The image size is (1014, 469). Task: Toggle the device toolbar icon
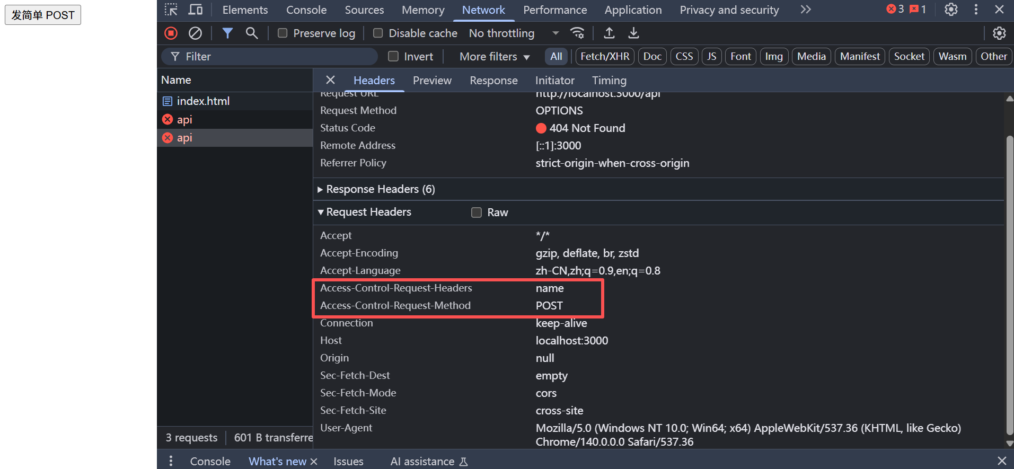point(196,10)
